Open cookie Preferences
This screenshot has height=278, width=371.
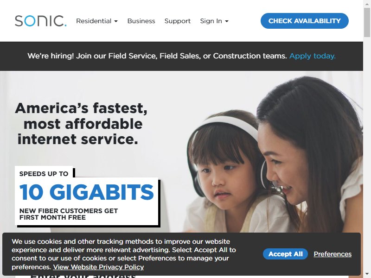tap(333, 254)
